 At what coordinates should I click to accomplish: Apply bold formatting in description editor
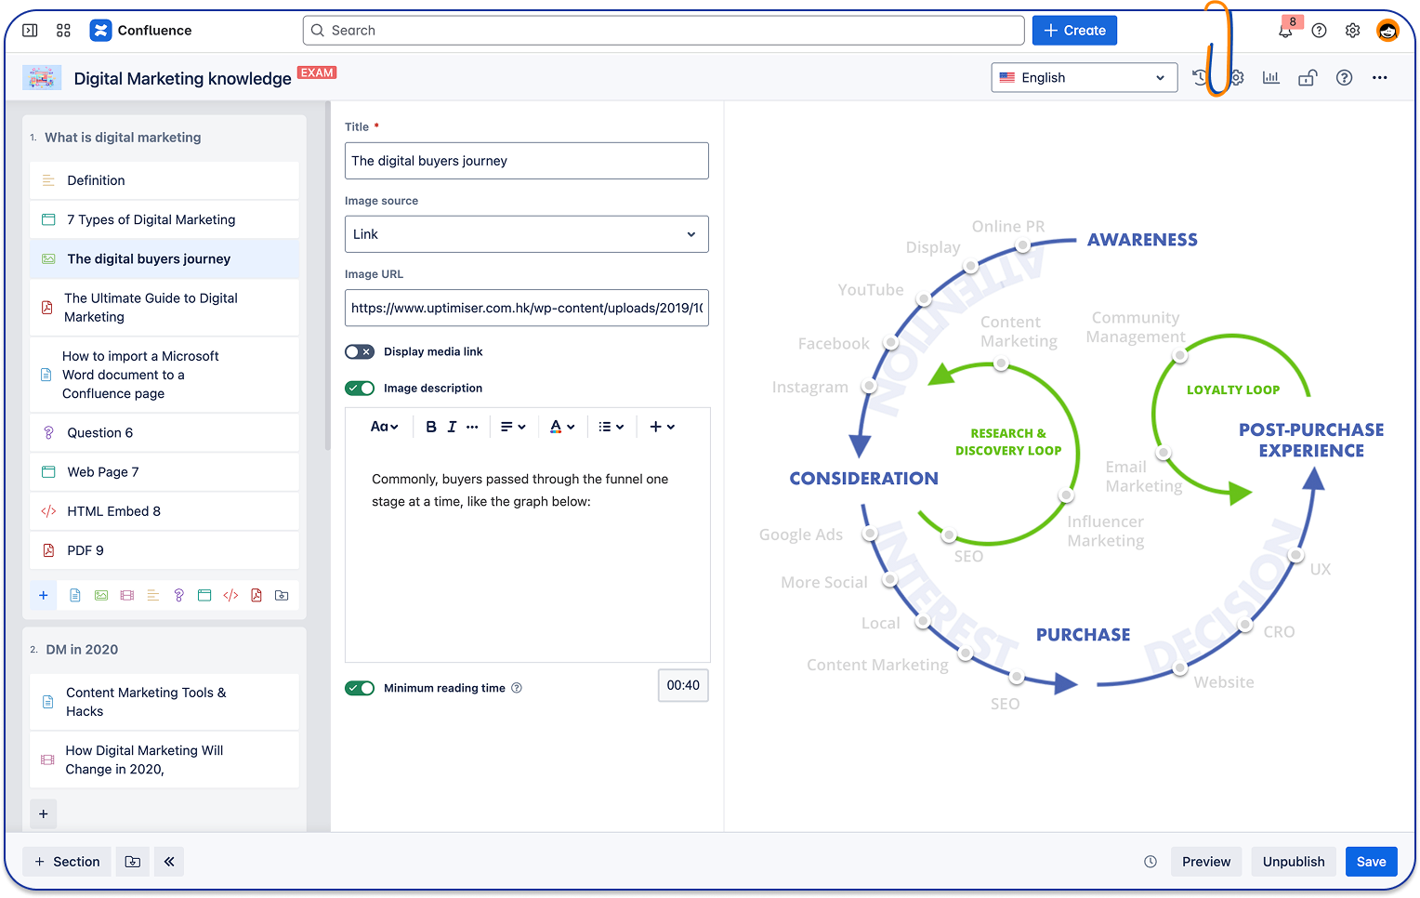(431, 427)
